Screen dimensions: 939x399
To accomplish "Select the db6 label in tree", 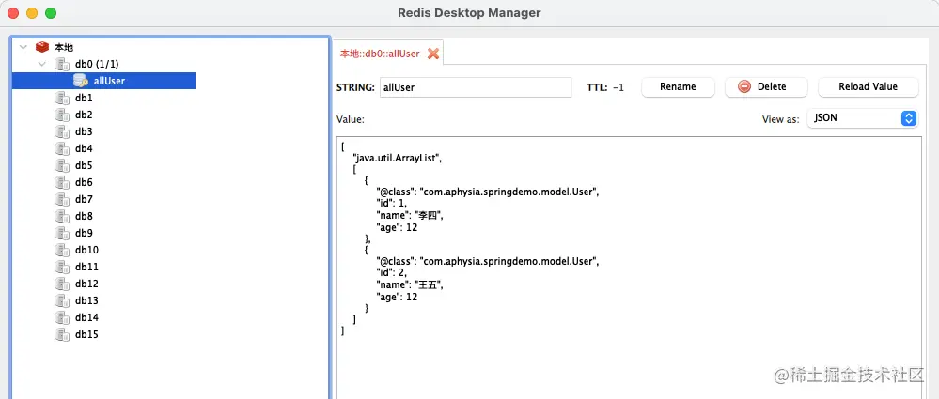I will [84, 182].
